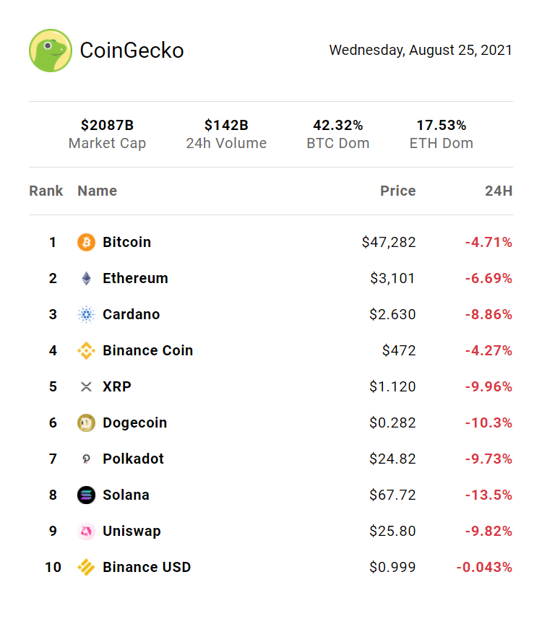The width and height of the screenshot is (542, 624).
Task: Click the orange Bitcoin coin icon
Action: [x=86, y=243]
